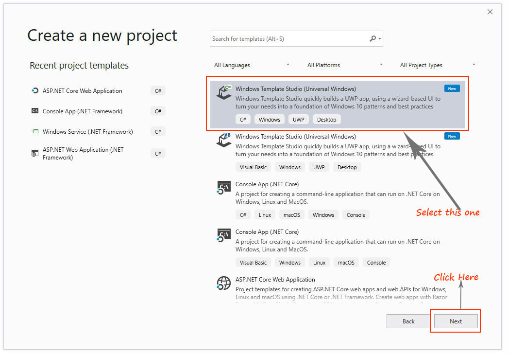Click the VB Windows Template Studio icon

pos(224,140)
